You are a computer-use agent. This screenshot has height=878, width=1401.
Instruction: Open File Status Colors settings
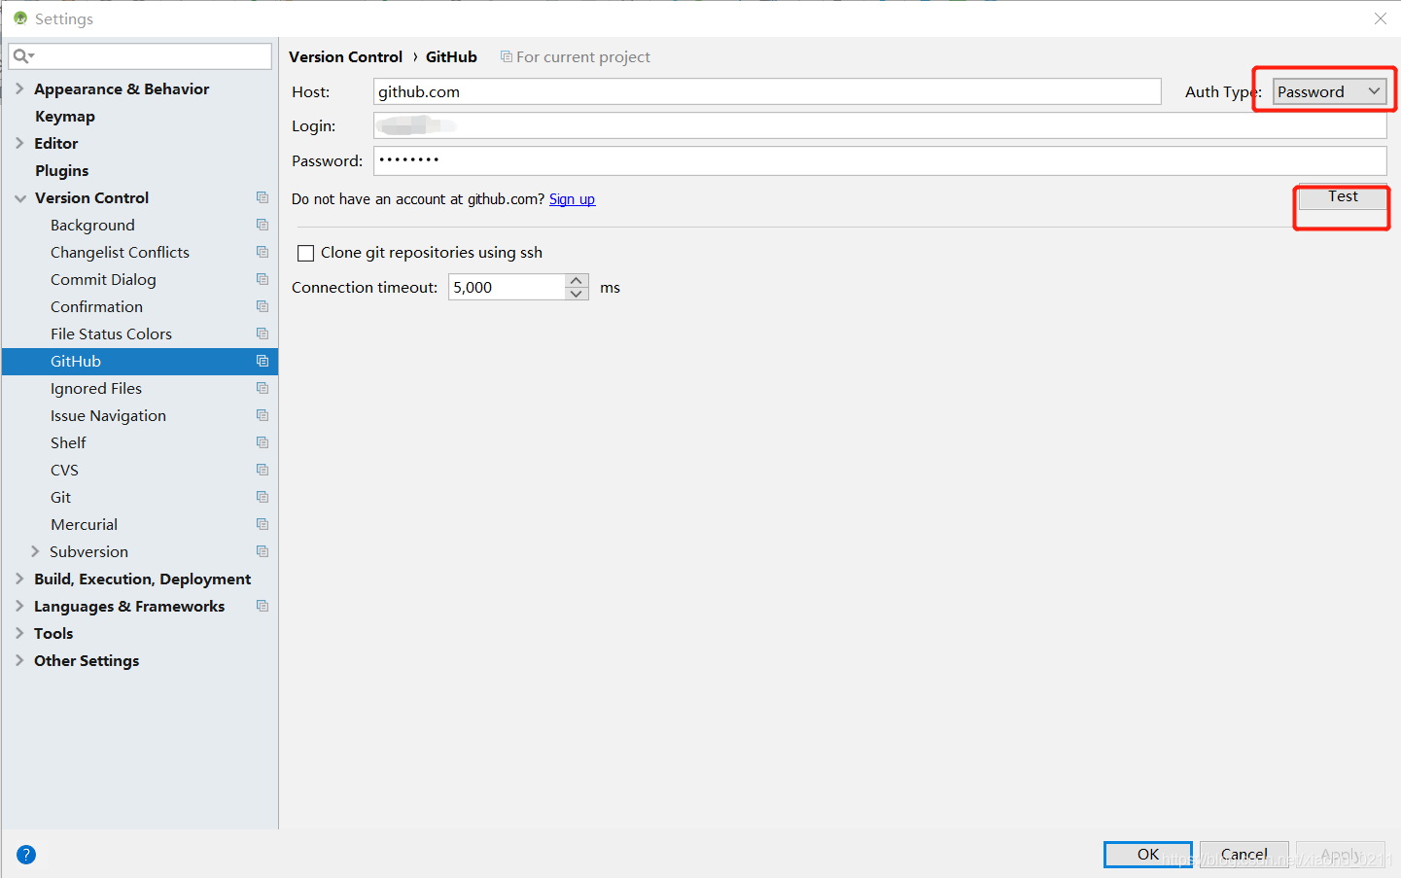coord(111,334)
